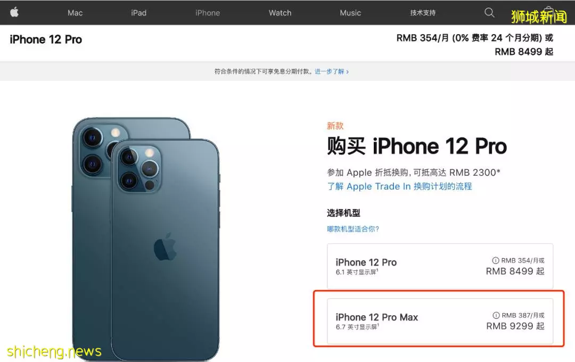Open the iPad menu item
Viewport: 575px width, 362px height.
(138, 13)
